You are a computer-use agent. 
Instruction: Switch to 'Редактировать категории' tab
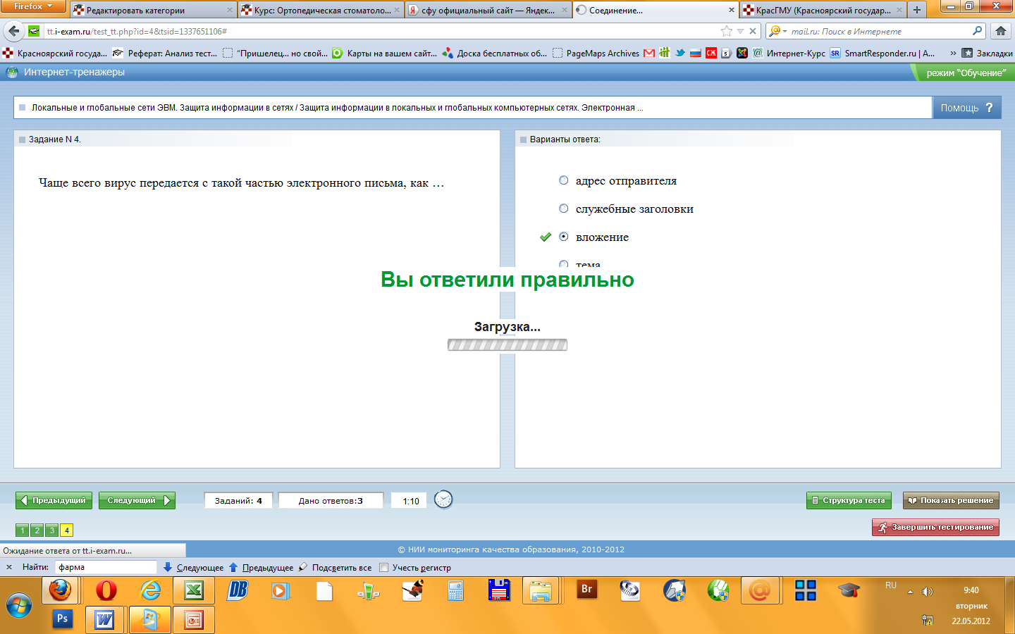pyautogui.click(x=152, y=10)
